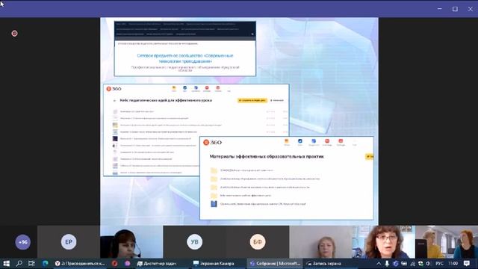Open the blue document file in 'Материалы' list
The height and width of the screenshot is (269, 478).
pos(214,203)
